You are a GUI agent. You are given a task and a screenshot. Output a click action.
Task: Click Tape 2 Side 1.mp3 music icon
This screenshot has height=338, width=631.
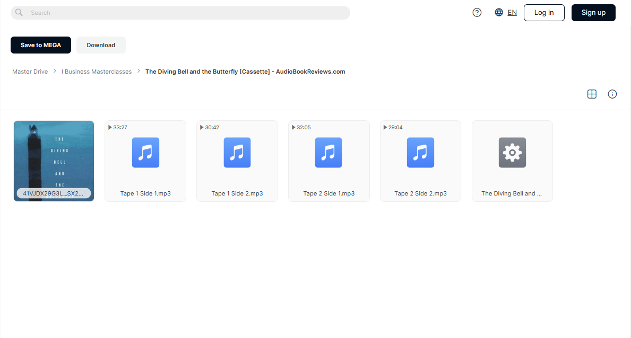tap(329, 153)
